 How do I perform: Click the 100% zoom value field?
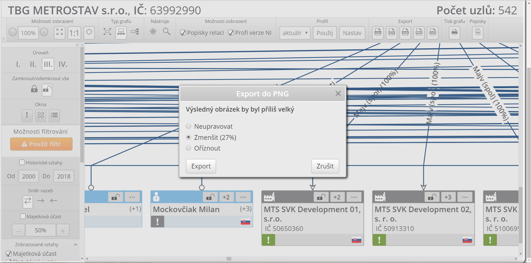28,33
